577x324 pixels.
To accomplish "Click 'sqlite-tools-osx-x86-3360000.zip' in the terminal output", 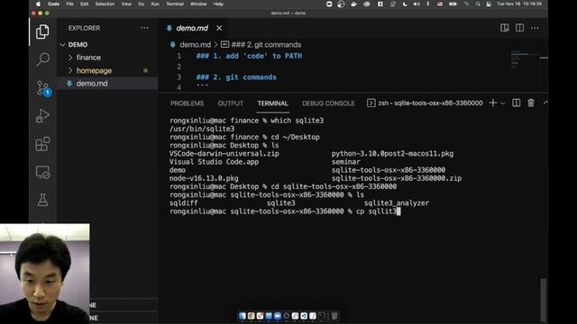I will 397,178.
